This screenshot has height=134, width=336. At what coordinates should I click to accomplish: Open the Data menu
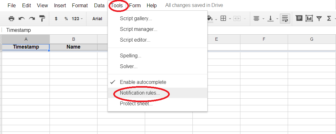(99, 5)
